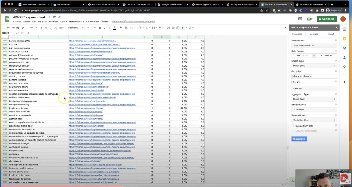Open Google Keep in the side panel
The height and width of the screenshot is (187, 352).
click(x=344, y=39)
